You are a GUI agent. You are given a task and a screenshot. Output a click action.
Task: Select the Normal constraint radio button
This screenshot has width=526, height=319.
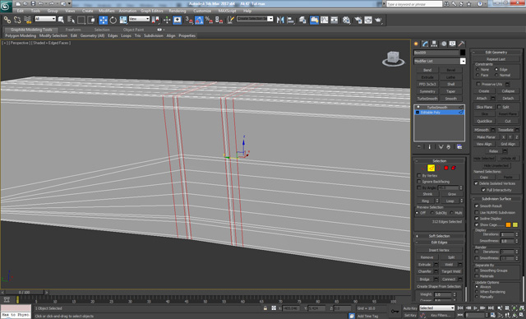(496, 75)
